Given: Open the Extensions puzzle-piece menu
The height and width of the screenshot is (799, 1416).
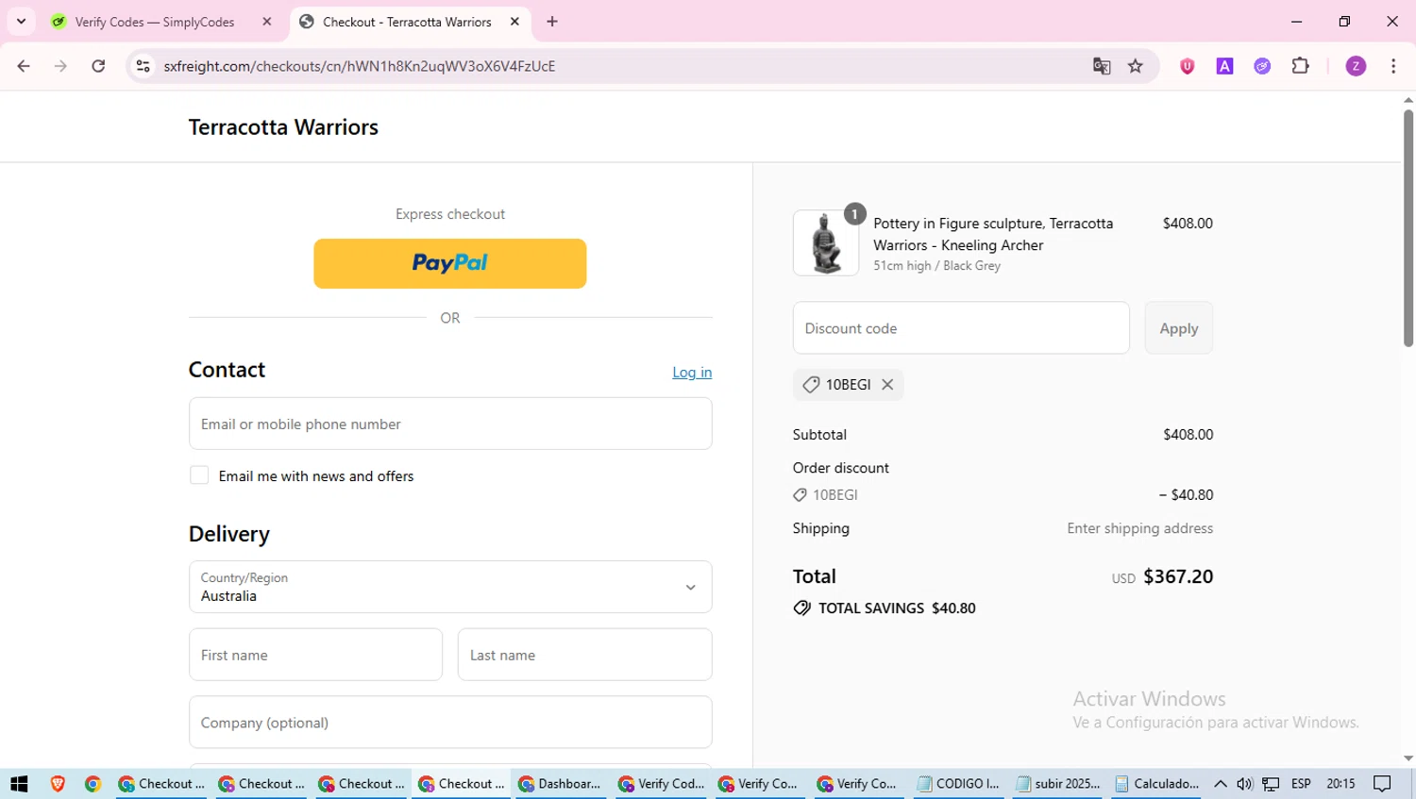Looking at the screenshot, I should [x=1300, y=66].
